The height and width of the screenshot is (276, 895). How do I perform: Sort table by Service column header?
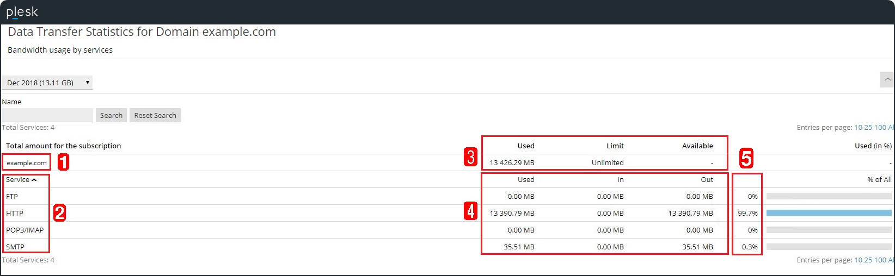[x=17, y=180]
